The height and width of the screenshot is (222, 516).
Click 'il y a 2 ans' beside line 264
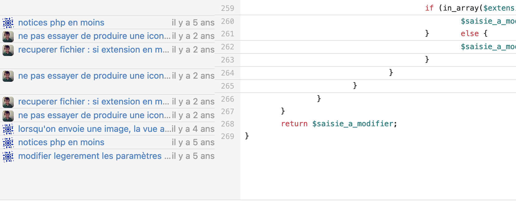(193, 76)
